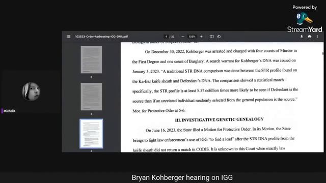Print the PDF document
The image size is (326, 183).
(310, 37)
